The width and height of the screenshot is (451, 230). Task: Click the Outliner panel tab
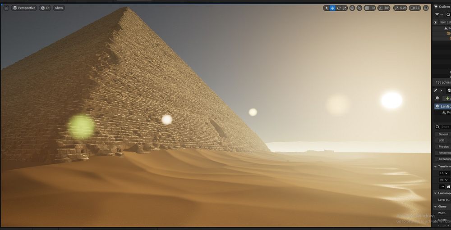tap(442, 7)
